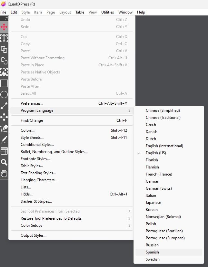
Task: Select the Text Unlinking tool
Action: 4,61
